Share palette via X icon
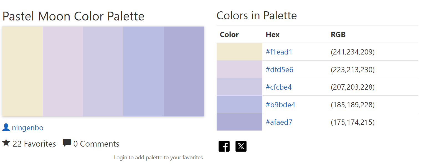Viewport: 426px width, 164px height. tap(241, 146)
